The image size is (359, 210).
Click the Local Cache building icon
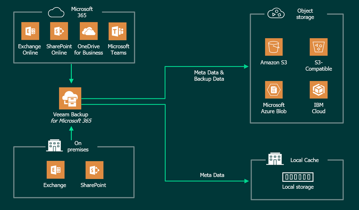[x=275, y=159]
